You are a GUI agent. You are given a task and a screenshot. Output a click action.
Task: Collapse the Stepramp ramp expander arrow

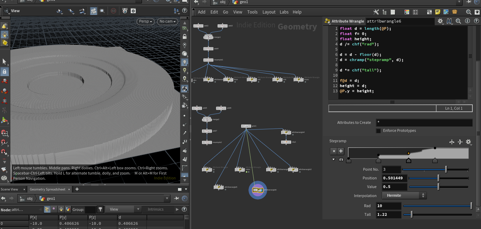(334, 160)
